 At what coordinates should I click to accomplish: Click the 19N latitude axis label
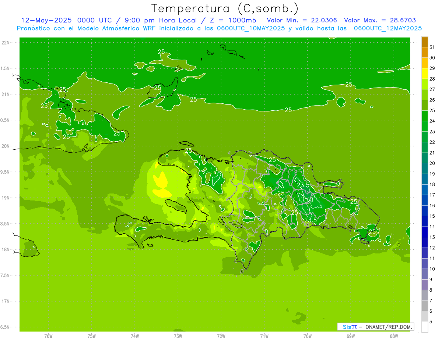coord(6,198)
